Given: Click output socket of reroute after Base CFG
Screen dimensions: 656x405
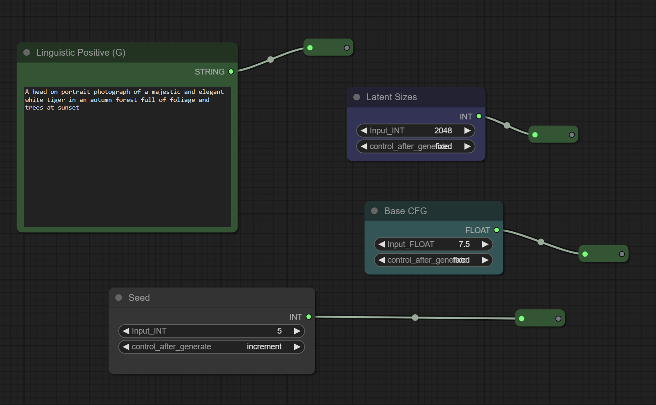Looking at the screenshot, I should (622, 254).
